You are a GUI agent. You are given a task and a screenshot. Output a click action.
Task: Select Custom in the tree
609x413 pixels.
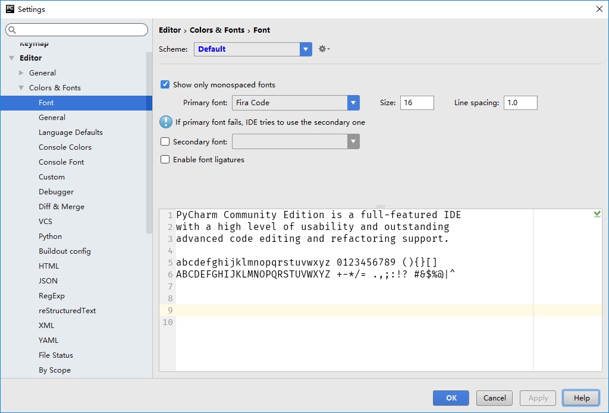coord(52,177)
